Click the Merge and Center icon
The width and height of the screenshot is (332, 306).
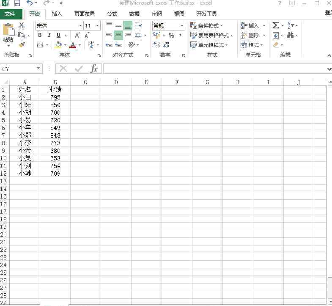coord(138,35)
